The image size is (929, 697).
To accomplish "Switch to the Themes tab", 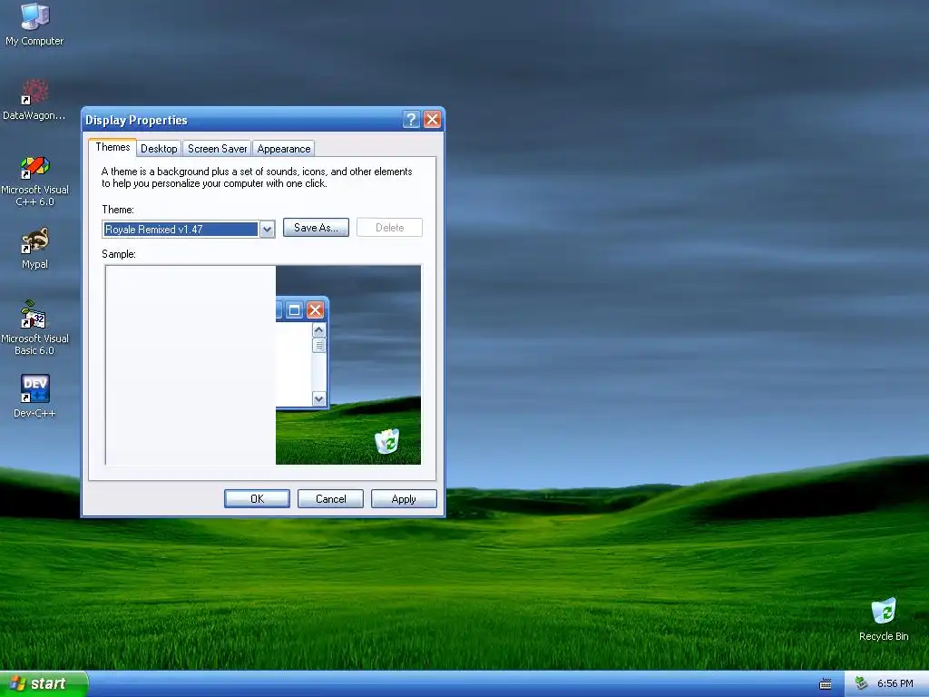I will [112, 147].
